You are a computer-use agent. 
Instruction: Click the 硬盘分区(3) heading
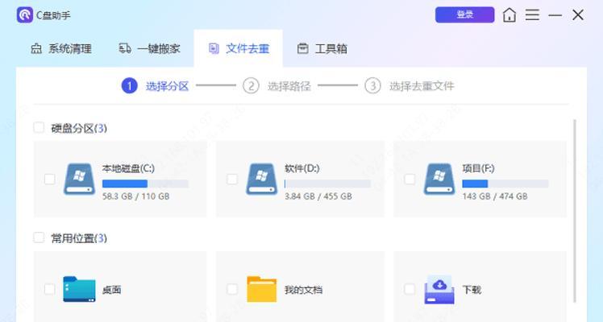click(79, 128)
